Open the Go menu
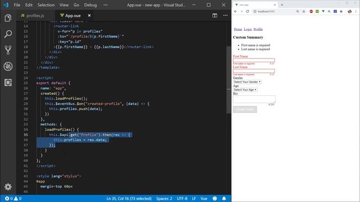Viewport: 360px width, 202px height. pyautogui.click(x=76, y=5)
